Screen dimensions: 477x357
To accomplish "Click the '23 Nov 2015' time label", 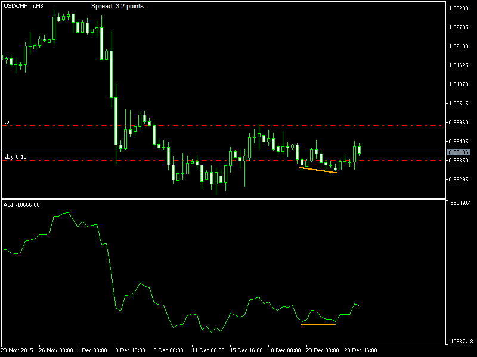I will point(17,350).
